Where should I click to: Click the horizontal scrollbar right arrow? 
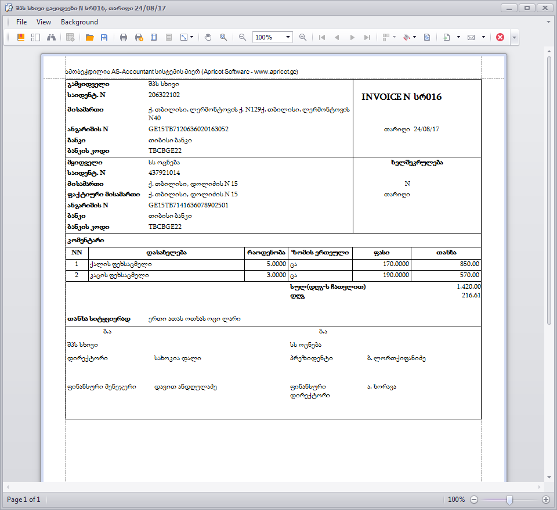(x=539, y=487)
